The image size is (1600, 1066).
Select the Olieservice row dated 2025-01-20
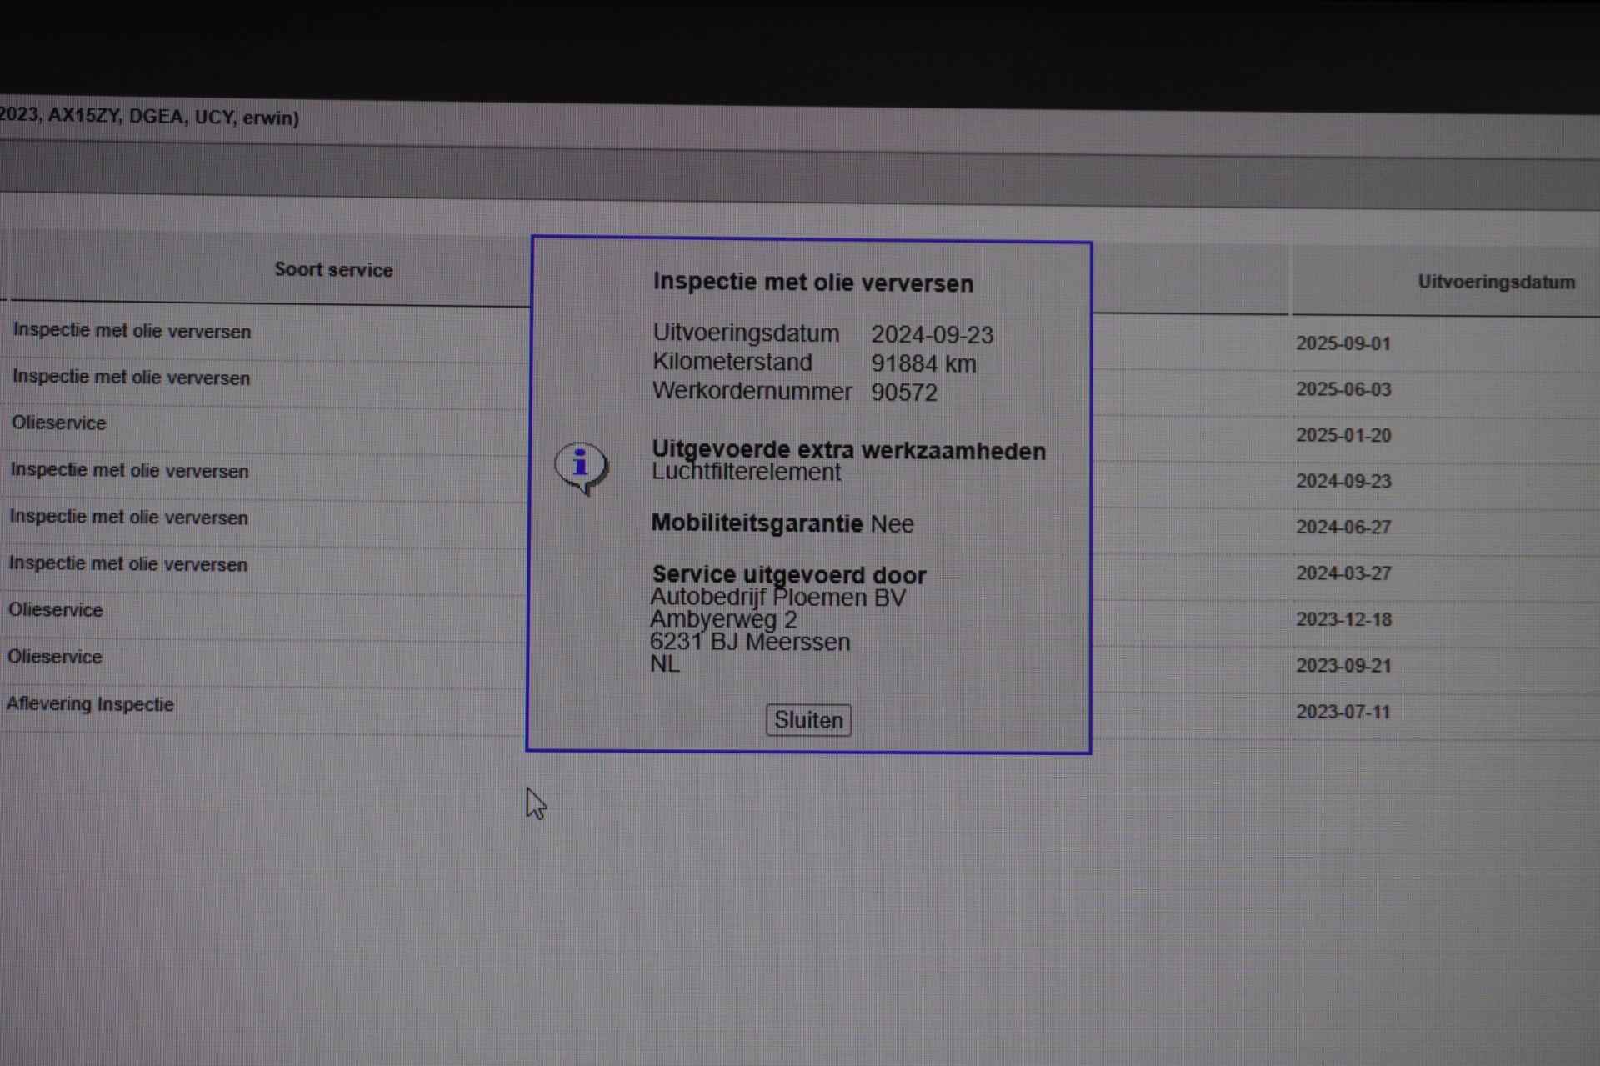tap(59, 423)
